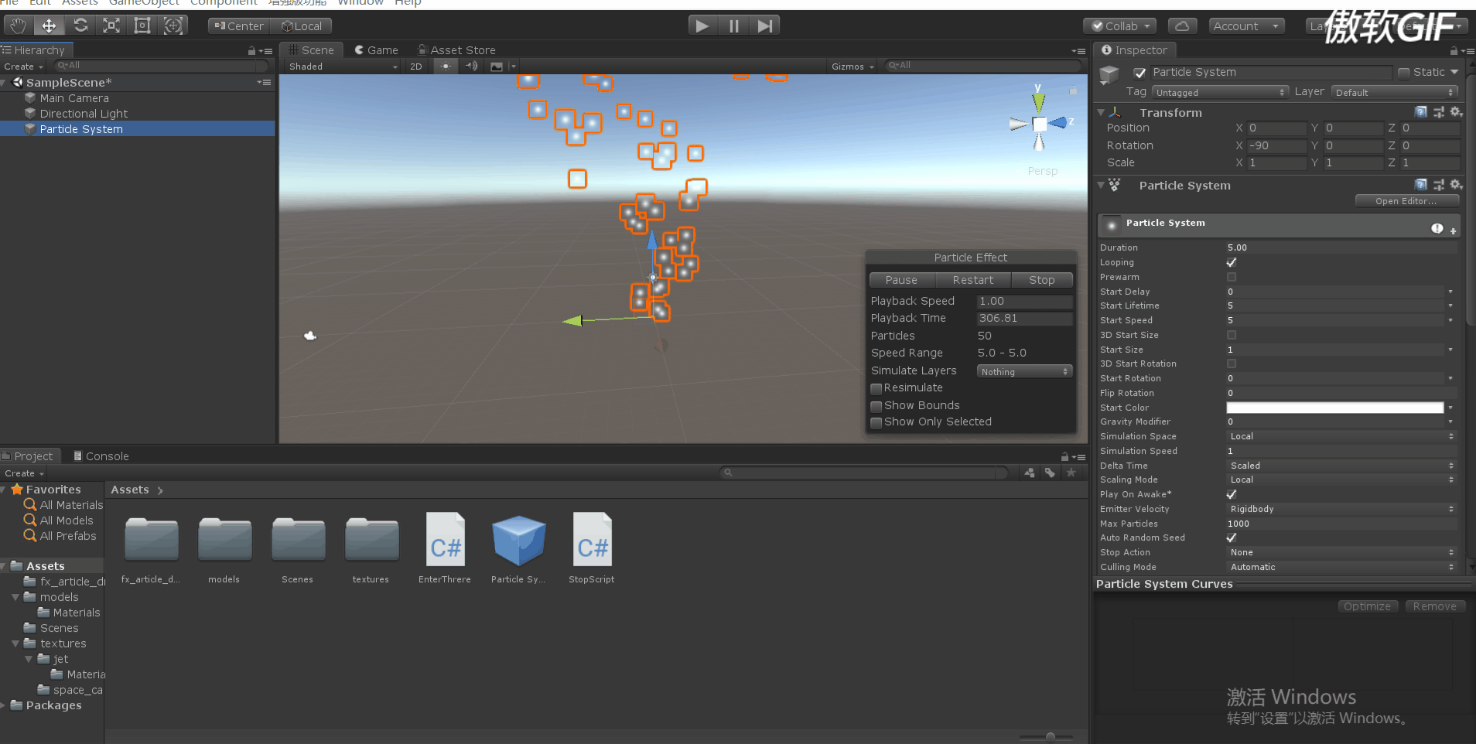The width and height of the screenshot is (1476, 744).
Task: Open Transform component settings gear
Action: coord(1456,112)
